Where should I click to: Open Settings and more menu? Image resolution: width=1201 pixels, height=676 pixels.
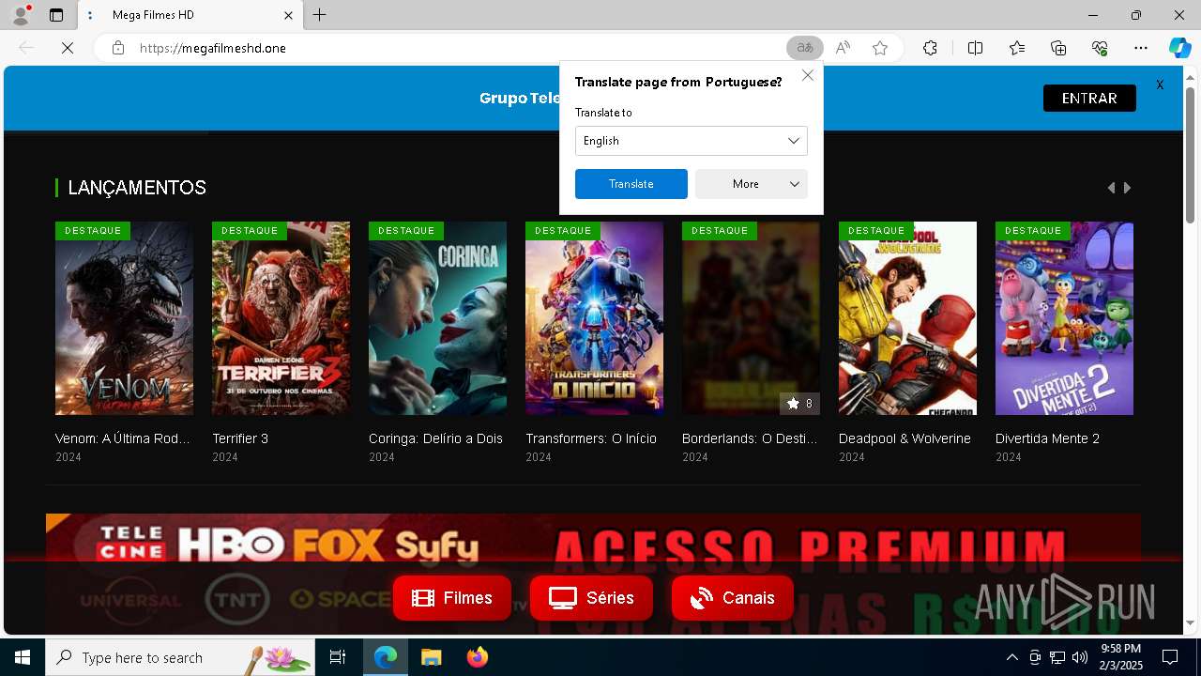tap(1141, 48)
